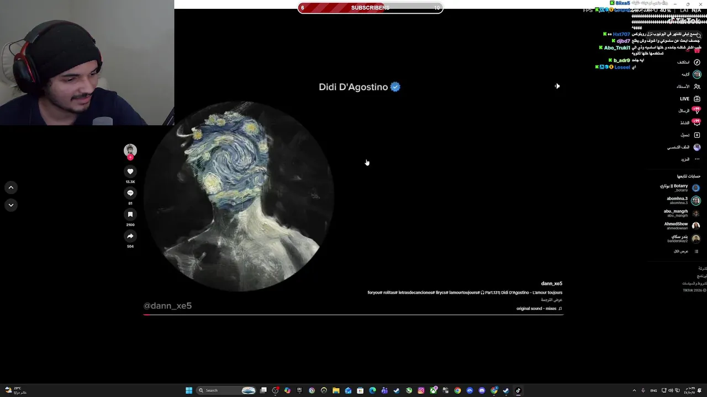Open the Upload plus icon in sidebar

click(x=697, y=135)
